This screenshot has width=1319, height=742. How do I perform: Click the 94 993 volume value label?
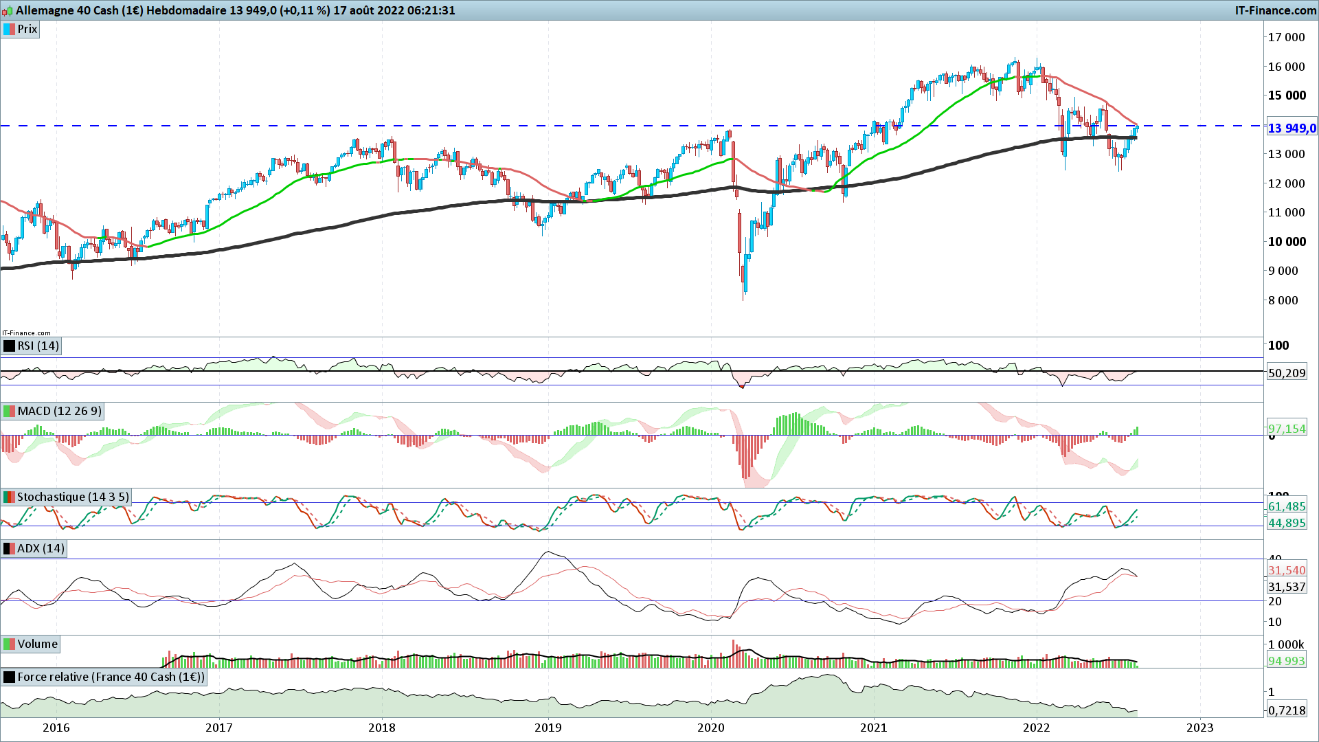click(x=1286, y=661)
